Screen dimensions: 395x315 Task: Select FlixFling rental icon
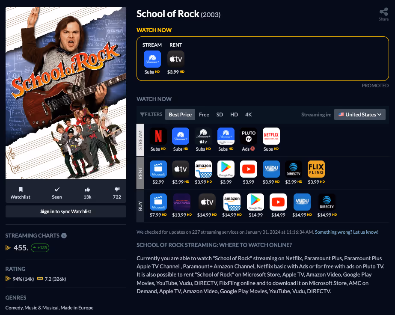pos(316,169)
